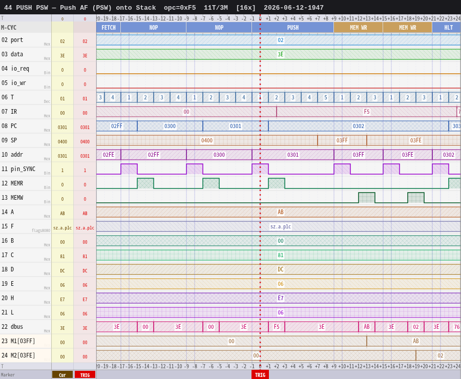Select the '15 F' flags row
This screenshot has height=379, width=461.
(x=230, y=226)
